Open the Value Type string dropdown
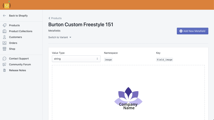Viewport: 214px width, 120px height. pos(76,59)
